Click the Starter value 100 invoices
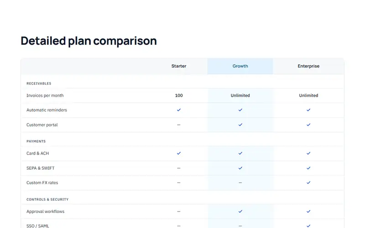The width and height of the screenshot is (365, 228). coord(179,95)
